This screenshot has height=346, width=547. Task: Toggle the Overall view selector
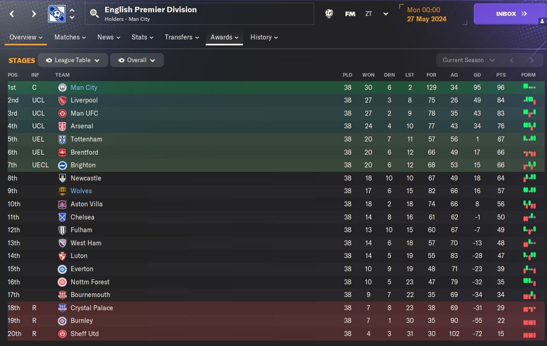tap(136, 60)
